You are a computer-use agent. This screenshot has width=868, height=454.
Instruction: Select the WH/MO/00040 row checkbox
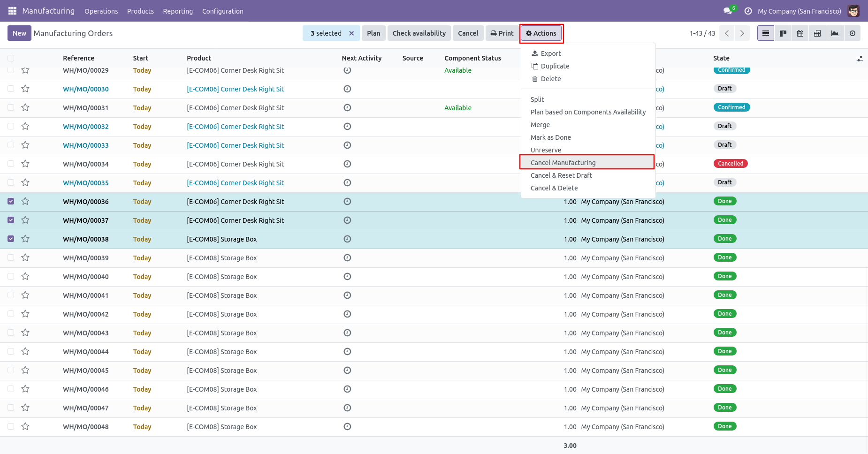(x=11, y=276)
